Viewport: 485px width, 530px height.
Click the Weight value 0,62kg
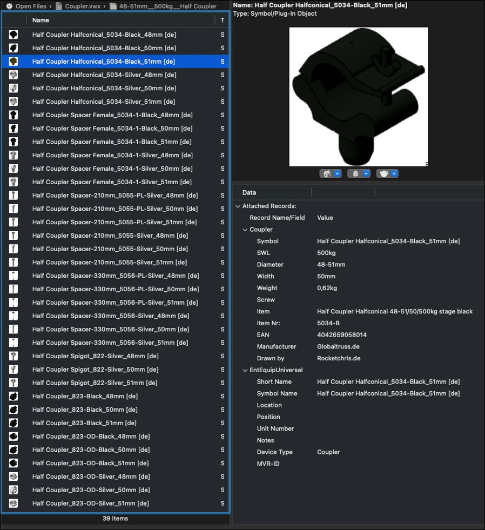[327, 288]
